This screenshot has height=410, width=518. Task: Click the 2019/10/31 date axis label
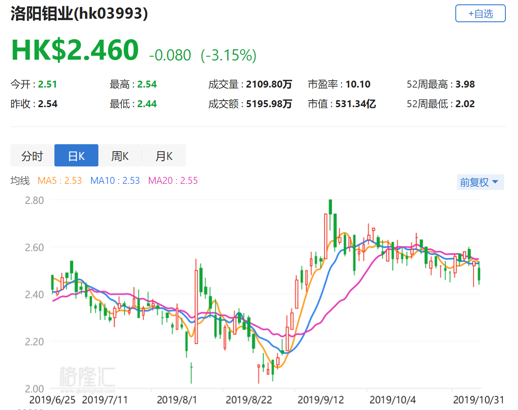(x=478, y=400)
